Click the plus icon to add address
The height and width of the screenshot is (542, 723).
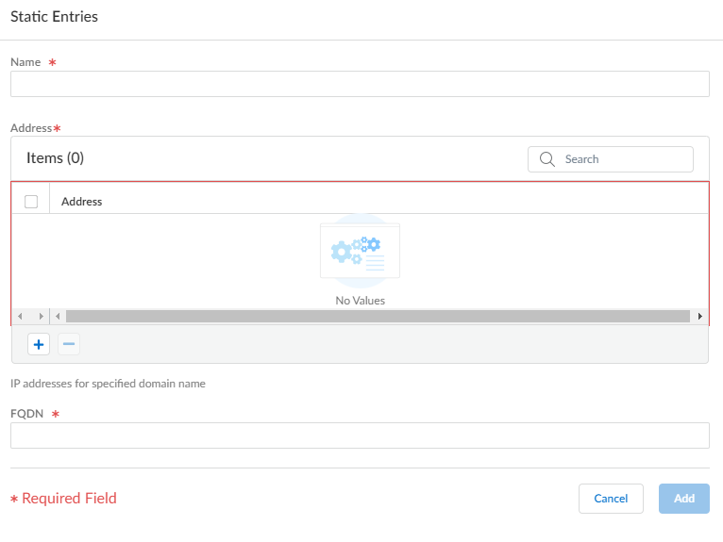pos(39,345)
